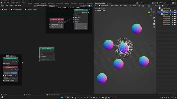This screenshot has width=177, height=99.
Task: Open the Edit menu
Action: click(8, 3)
